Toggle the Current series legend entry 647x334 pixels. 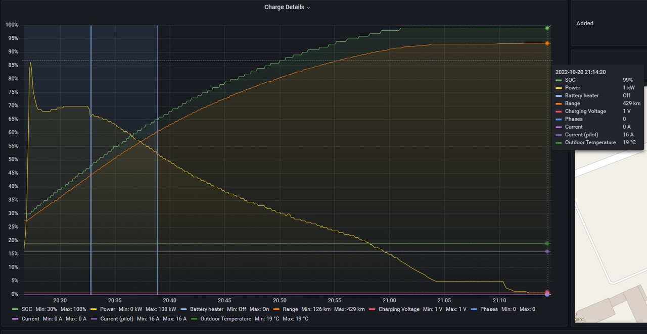click(x=30, y=319)
